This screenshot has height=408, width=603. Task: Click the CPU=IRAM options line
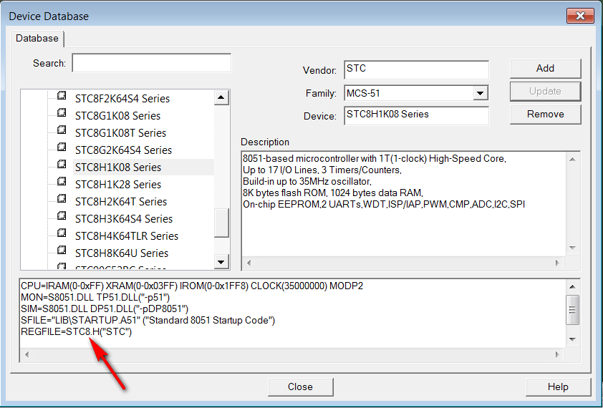click(x=192, y=286)
